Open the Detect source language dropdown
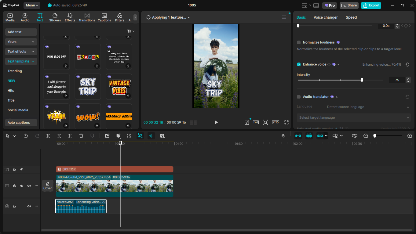 (x=367, y=107)
